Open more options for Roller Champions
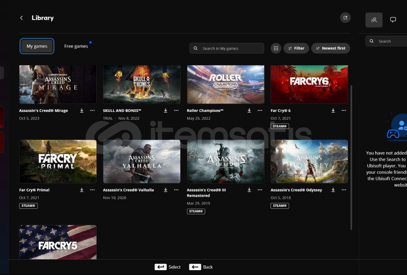Screen dimensions: 407x275 point(260,110)
